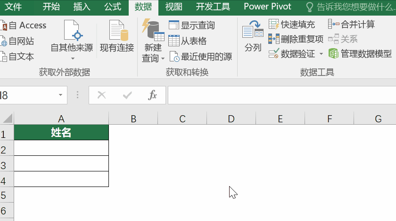Switch to the 开始 tab
Image resolution: width=396 pixels, height=221 pixels.
coord(51,7)
